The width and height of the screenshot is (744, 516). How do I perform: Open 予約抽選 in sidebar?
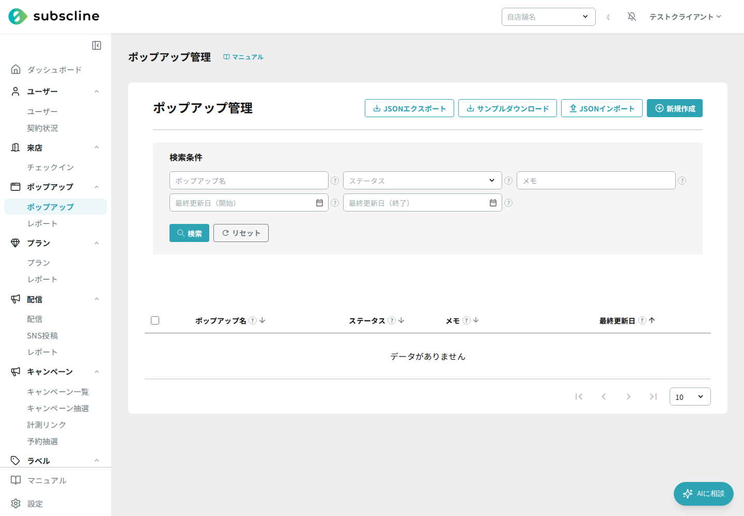(42, 441)
